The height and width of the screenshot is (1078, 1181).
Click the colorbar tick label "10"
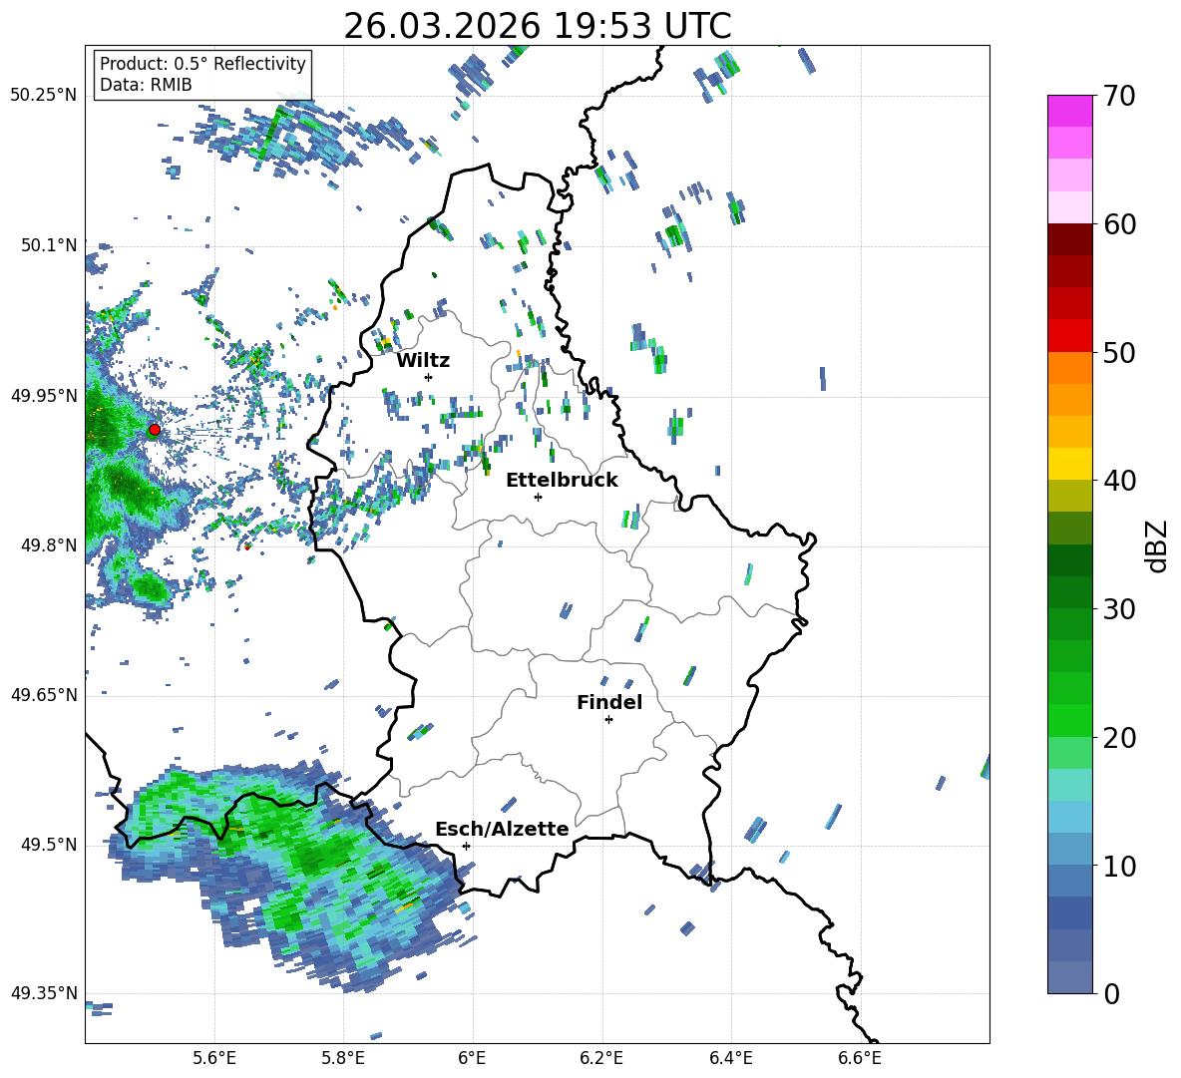coord(1118,866)
